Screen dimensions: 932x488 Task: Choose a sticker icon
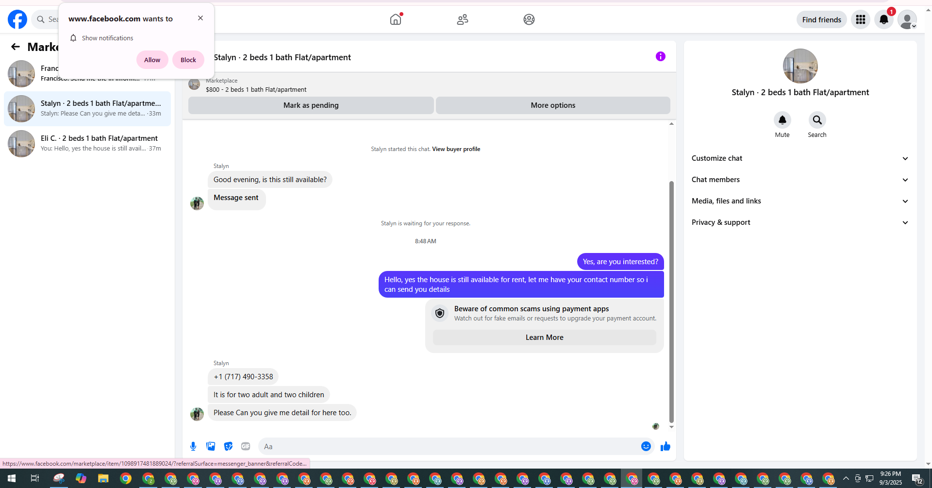pyautogui.click(x=228, y=446)
